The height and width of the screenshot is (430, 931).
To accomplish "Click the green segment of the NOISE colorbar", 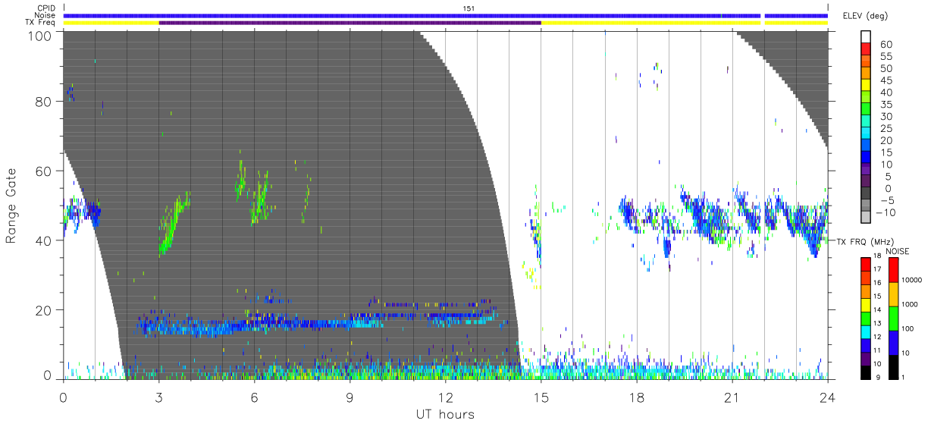I will click(x=893, y=318).
